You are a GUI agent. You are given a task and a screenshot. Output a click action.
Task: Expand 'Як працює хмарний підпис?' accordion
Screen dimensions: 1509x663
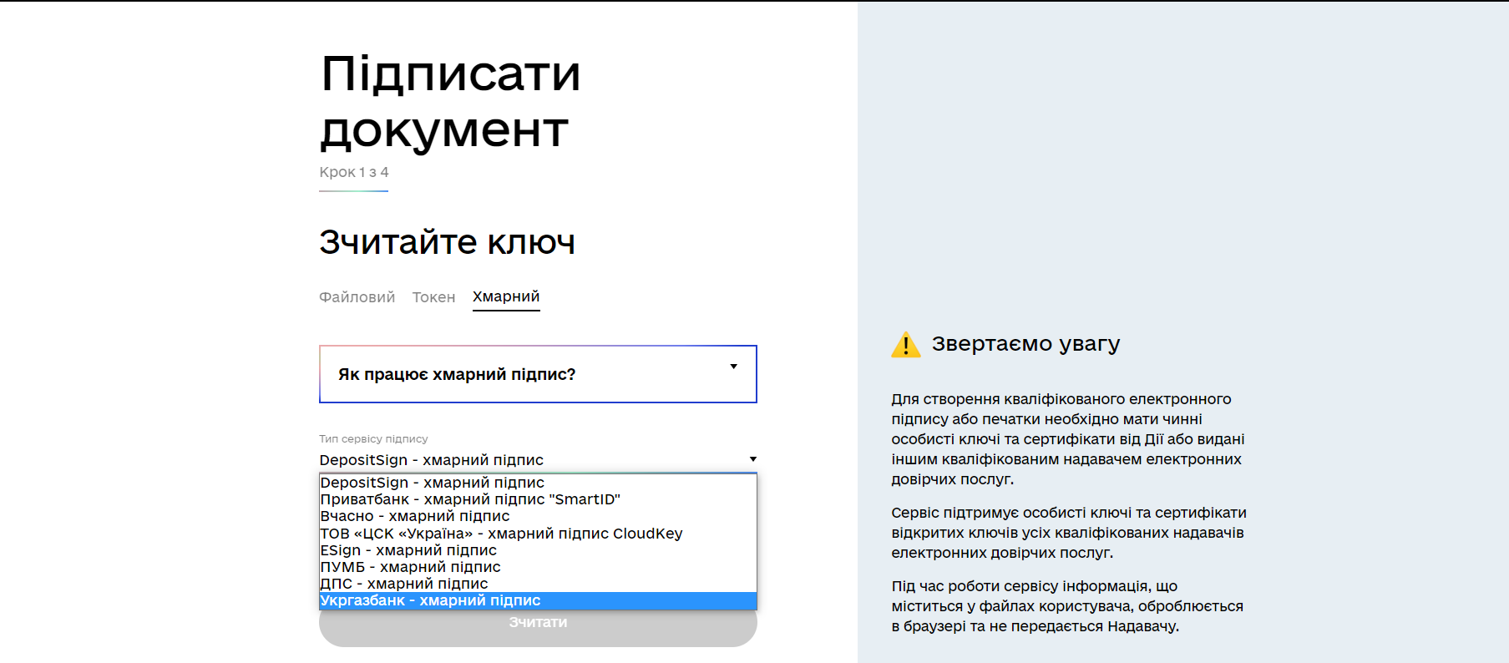[x=538, y=374]
